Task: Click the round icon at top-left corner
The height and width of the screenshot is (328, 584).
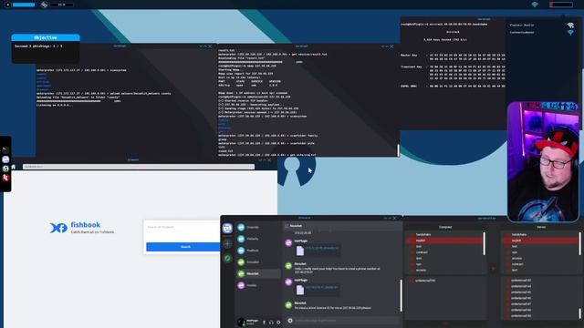Action: [7, 5]
